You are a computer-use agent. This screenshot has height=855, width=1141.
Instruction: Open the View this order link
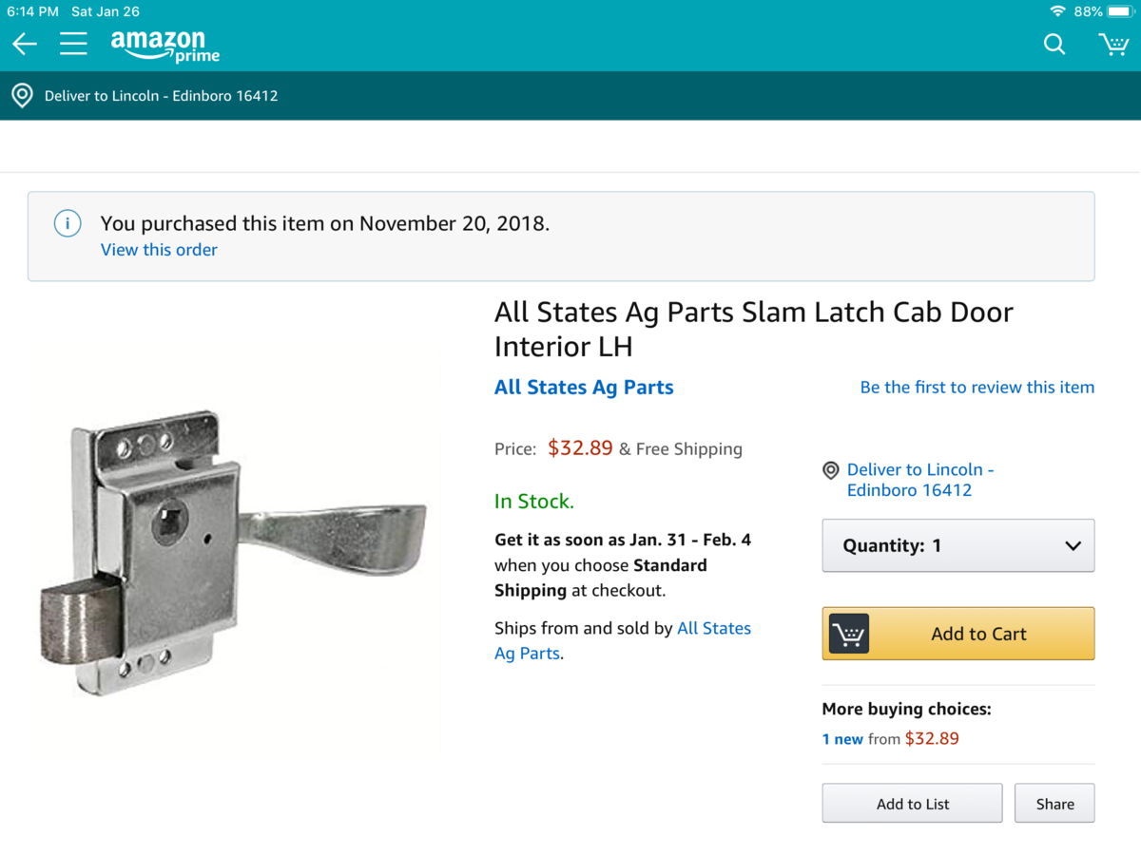[159, 250]
